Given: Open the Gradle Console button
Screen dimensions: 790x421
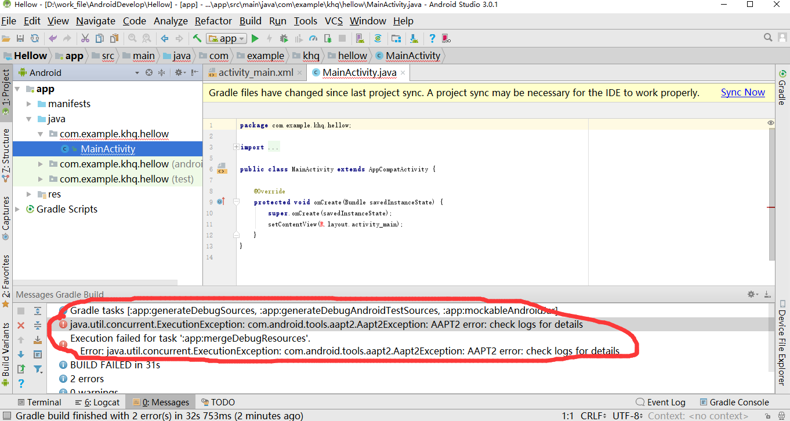Looking at the screenshot, I should pyautogui.click(x=734, y=402).
